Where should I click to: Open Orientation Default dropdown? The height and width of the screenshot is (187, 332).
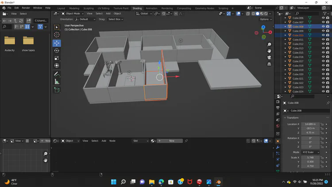click(x=85, y=19)
